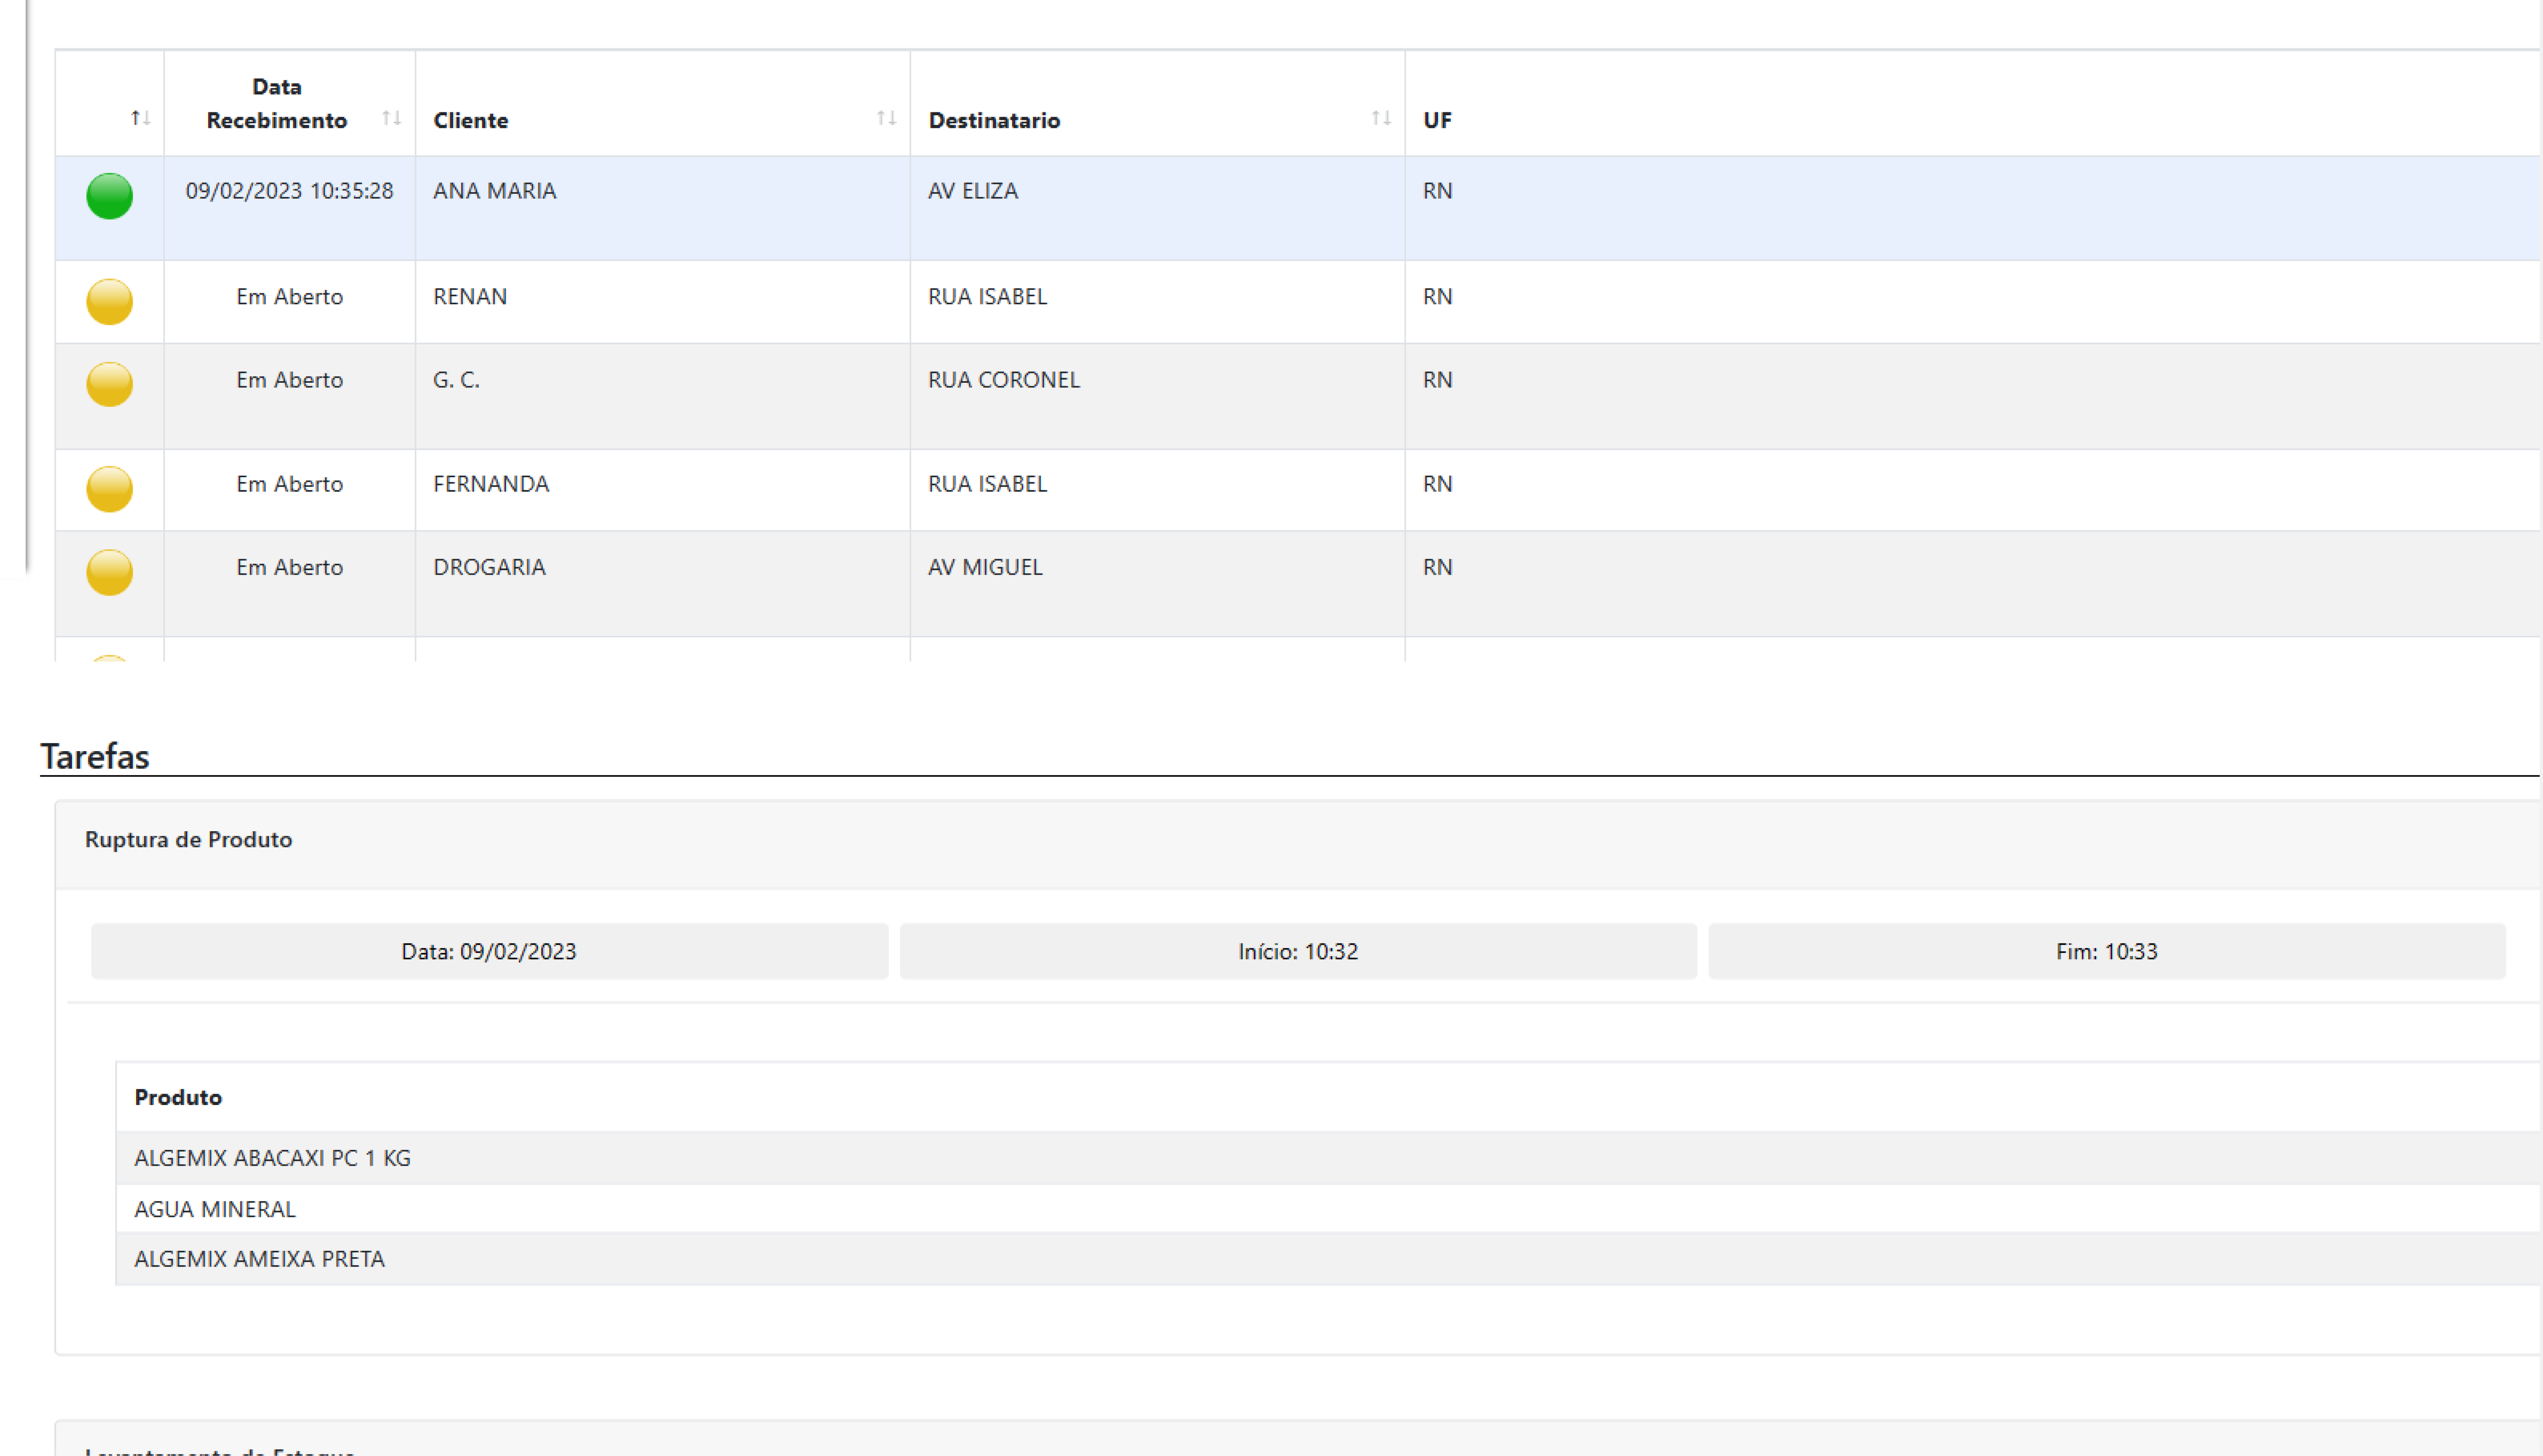Click the Data 09/02/2023 field
Screen dimensions: 2543x1456
point(489,951)
